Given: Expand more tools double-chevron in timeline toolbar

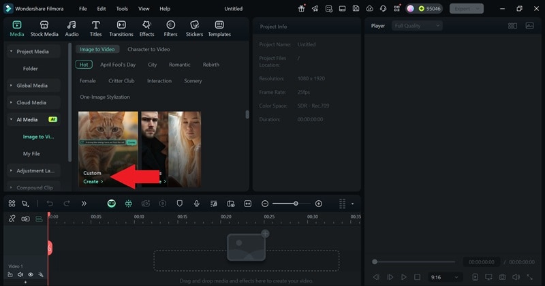Looking at the screenshot, I should click(x=84, y=204).
